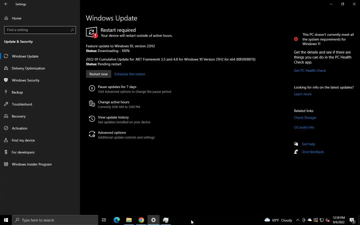Screen dimensions: 360x225
Task: Click the Advanced options gear-sync icon
Action: [92, 134]
